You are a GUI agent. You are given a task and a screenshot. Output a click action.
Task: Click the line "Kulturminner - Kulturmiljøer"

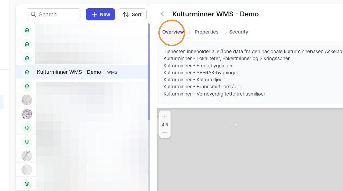point(194,80)
